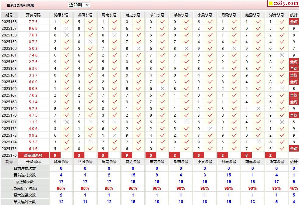Click the red 8 under 薤露杀号 in row 2025176
The image size is (299, 205).
point(247,155)
